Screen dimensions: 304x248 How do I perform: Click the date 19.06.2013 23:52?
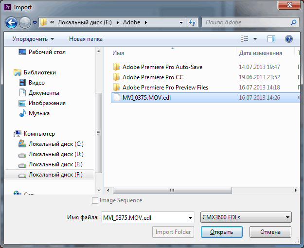coord(259,77)
